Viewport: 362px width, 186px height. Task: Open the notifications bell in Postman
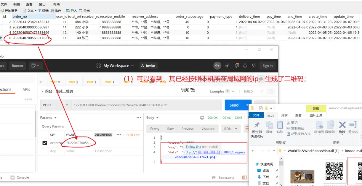(x=245, y=65)
